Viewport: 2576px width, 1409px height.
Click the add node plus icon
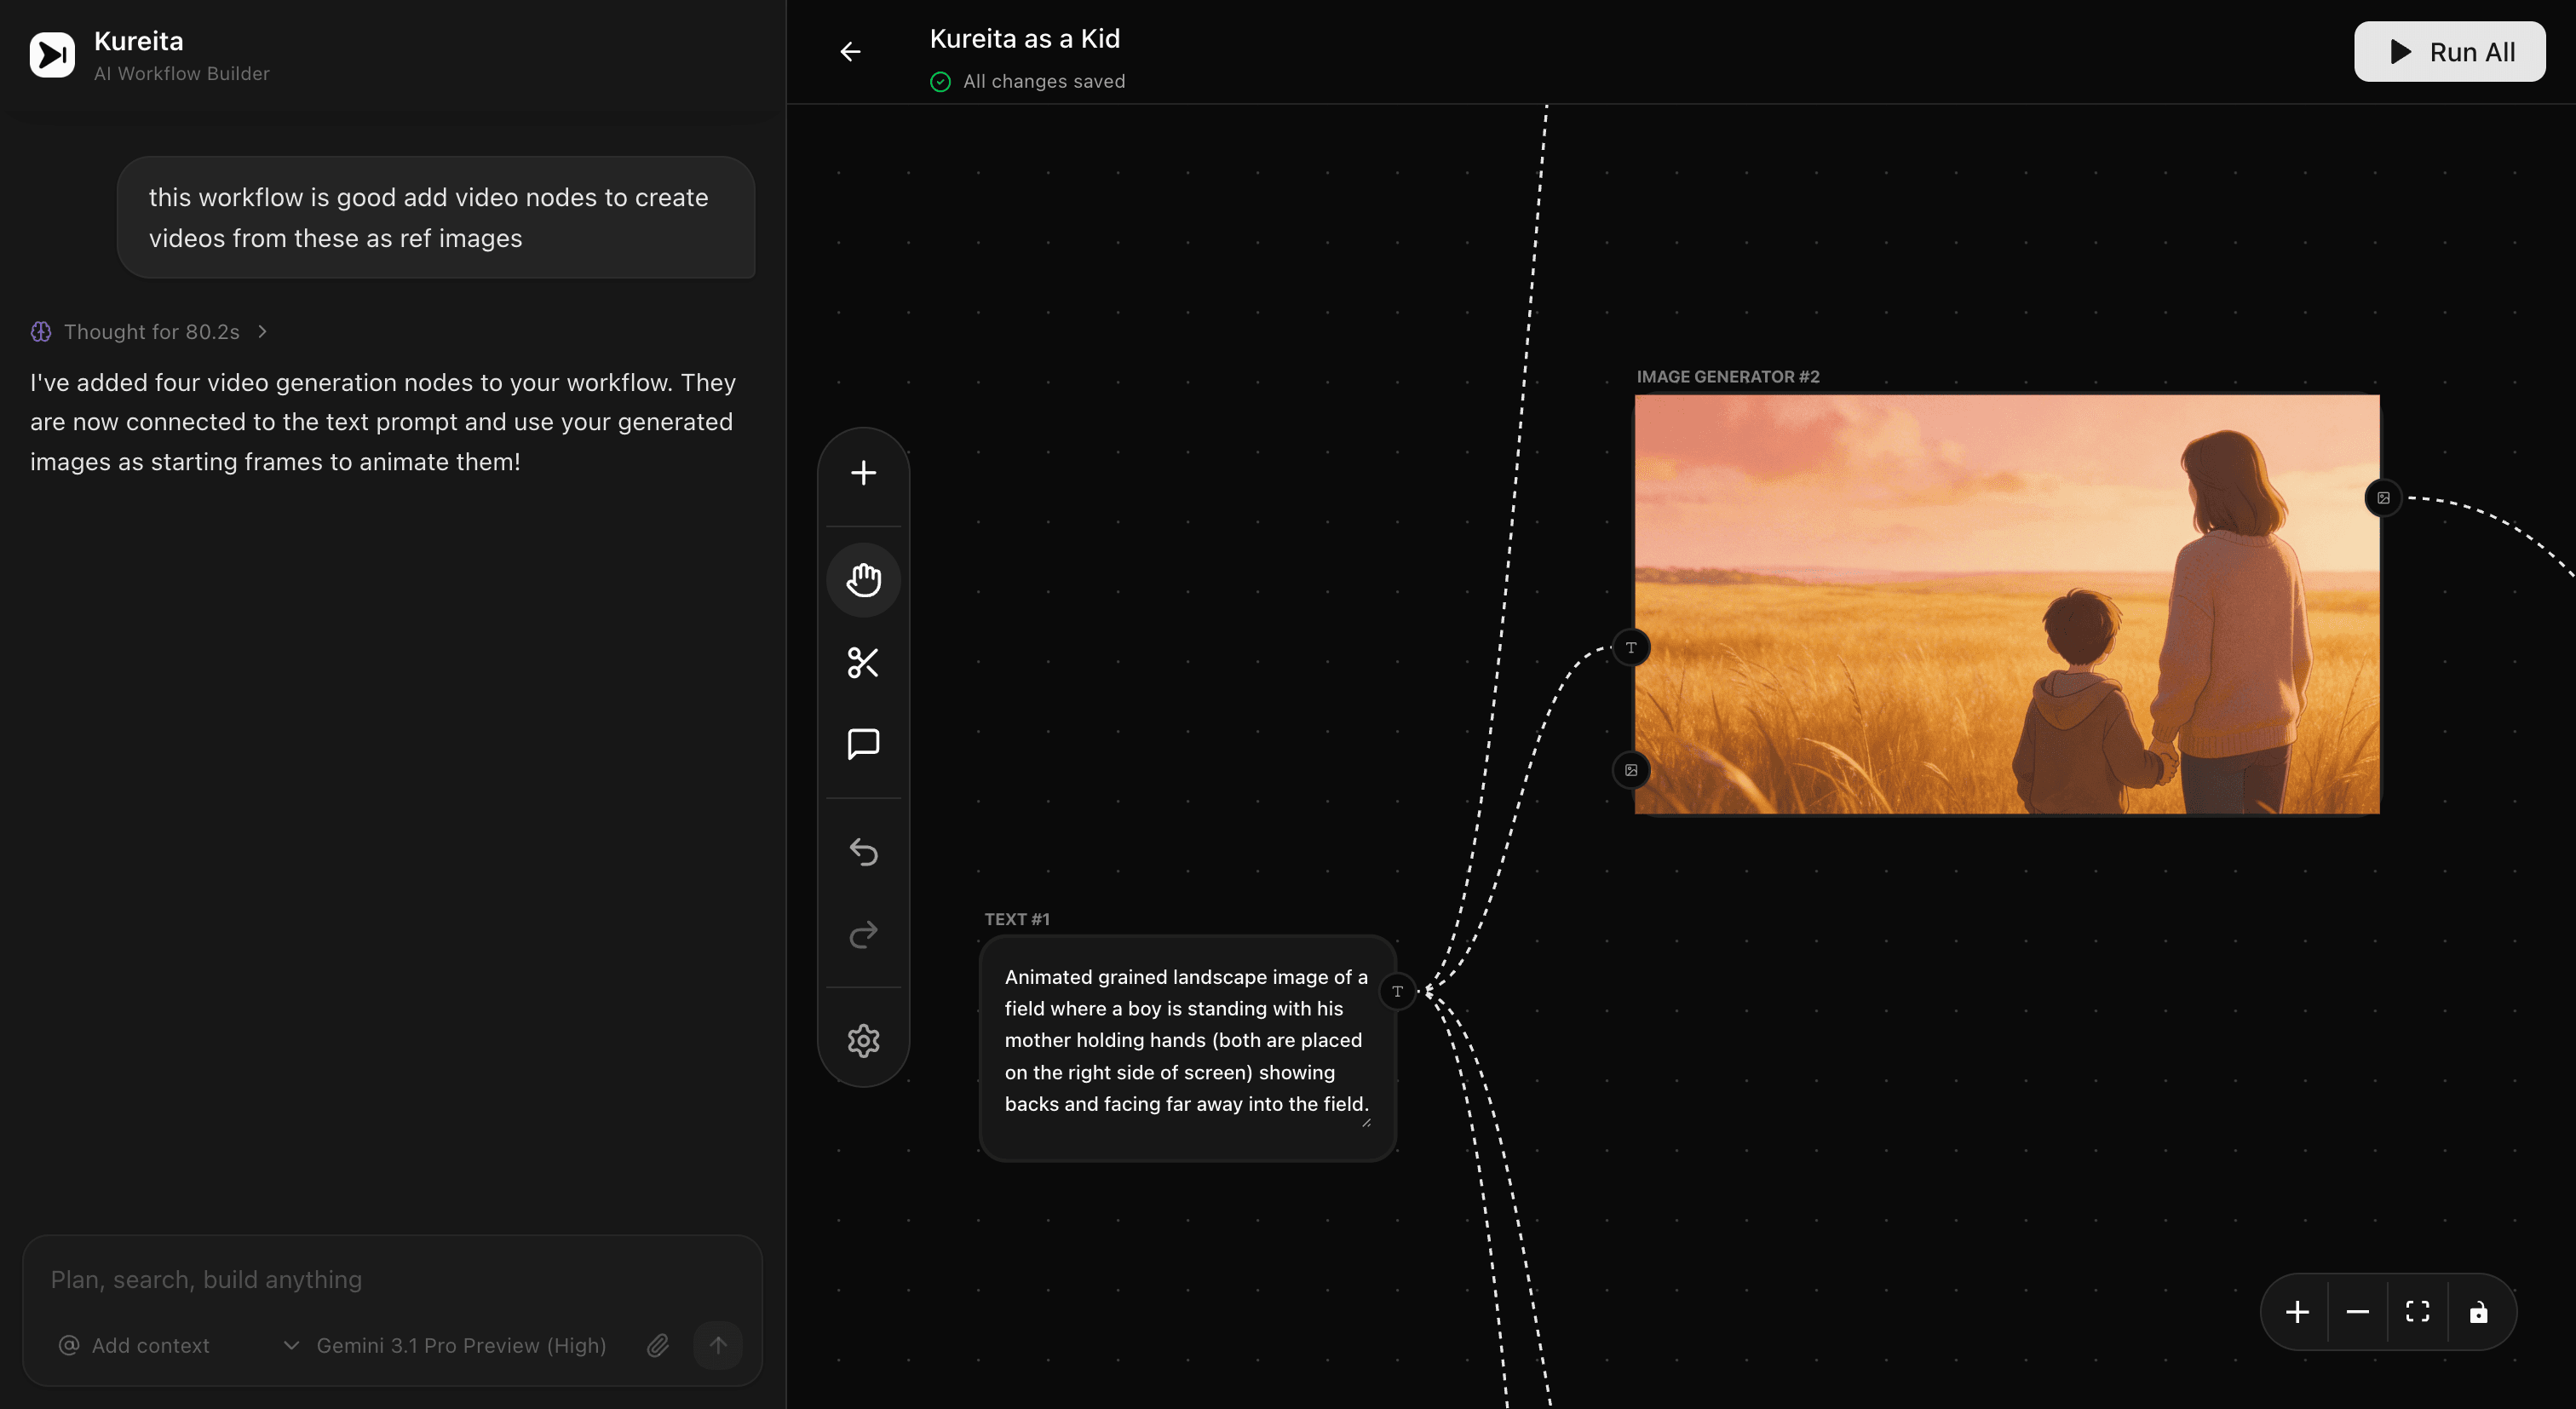tap(863, 473)
